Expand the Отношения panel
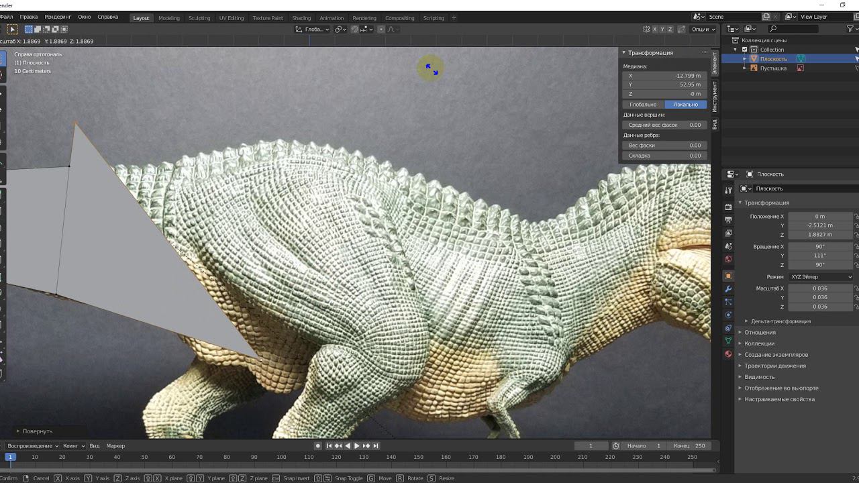 pyautogui.click(x=760, y=332)
